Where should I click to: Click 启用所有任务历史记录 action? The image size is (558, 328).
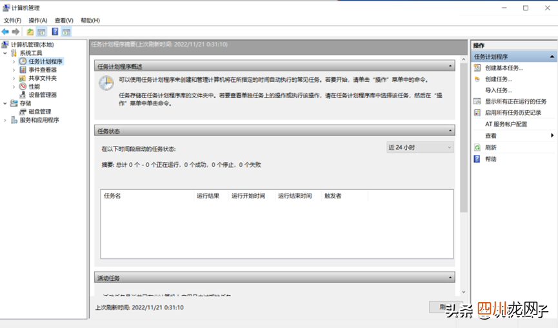click(x=513, y=112)
